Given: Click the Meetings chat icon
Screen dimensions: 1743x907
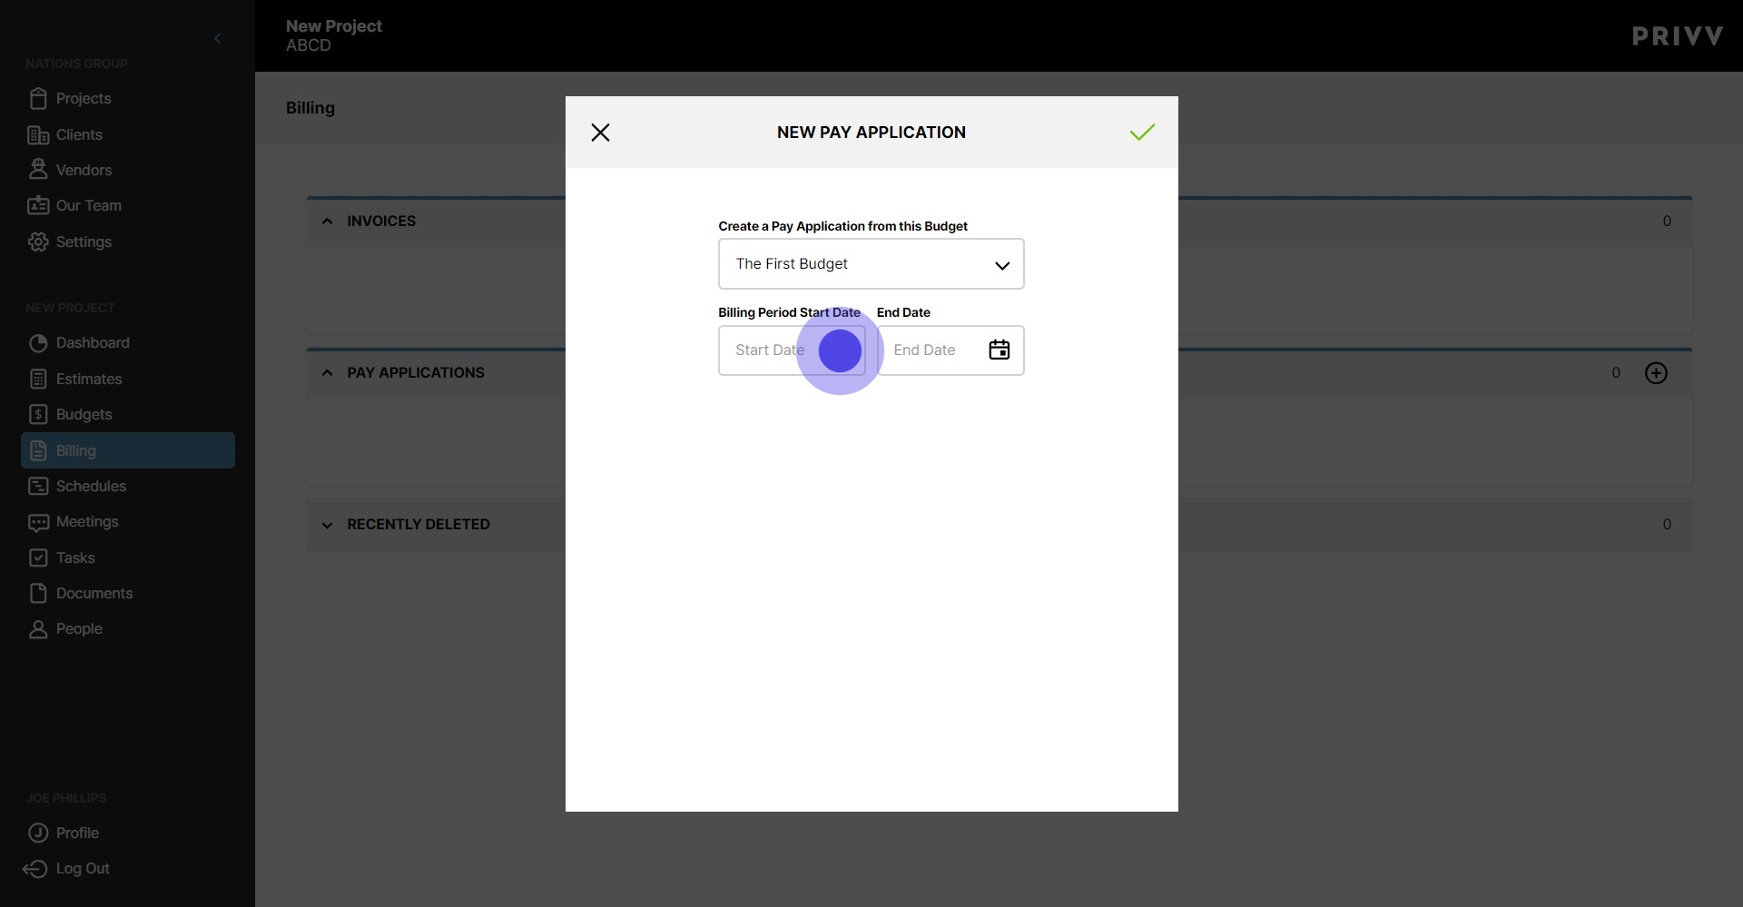Looking at the screenshot, I should [38, 522].
